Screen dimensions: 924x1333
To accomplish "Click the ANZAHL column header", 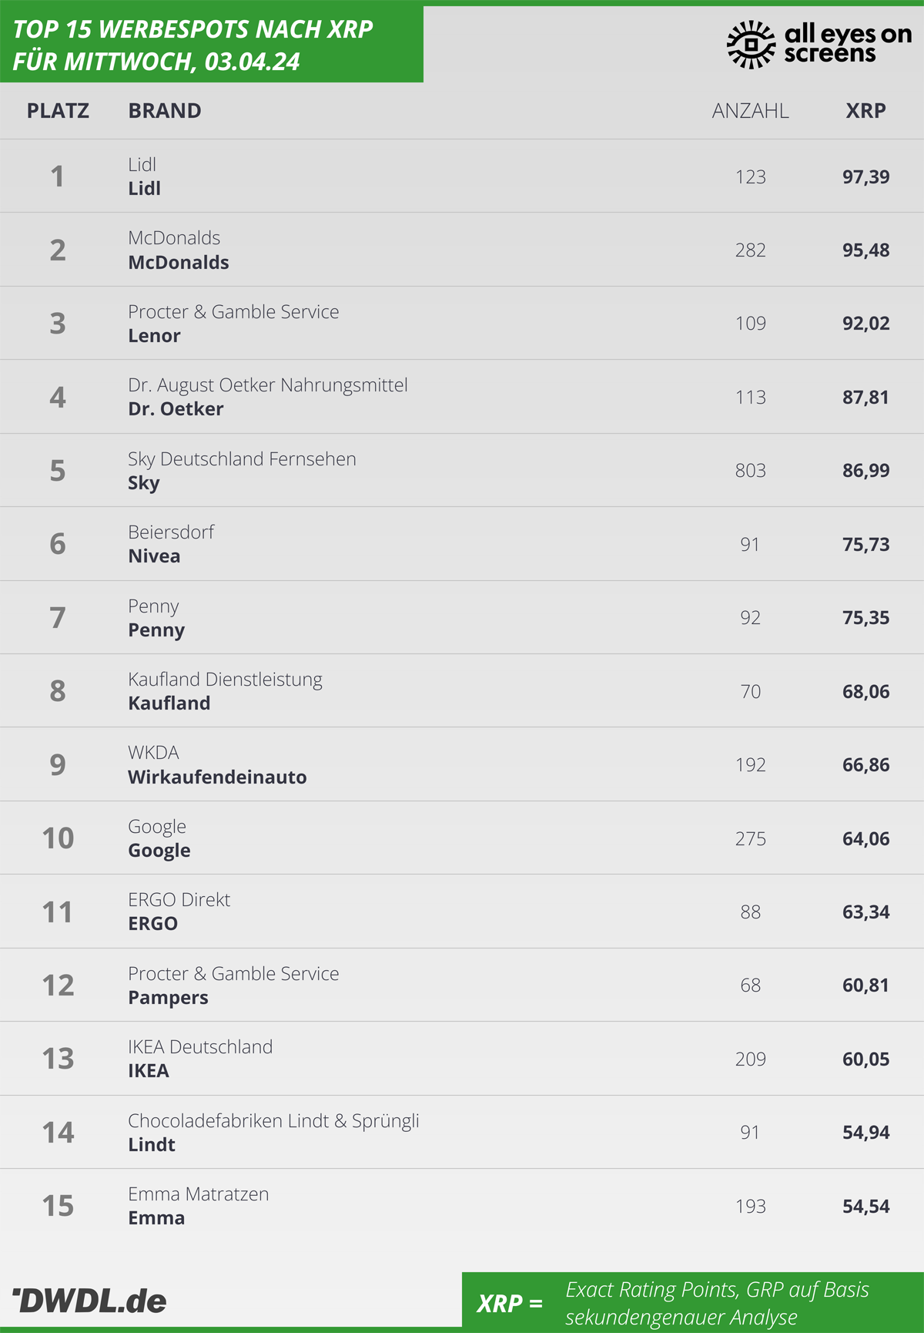I will click(750, 111).
